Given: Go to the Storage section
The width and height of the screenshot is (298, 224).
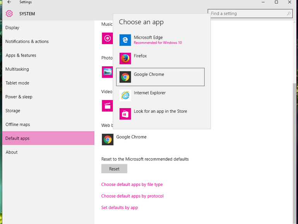Looking at the screenshot, I should (48, 110).
